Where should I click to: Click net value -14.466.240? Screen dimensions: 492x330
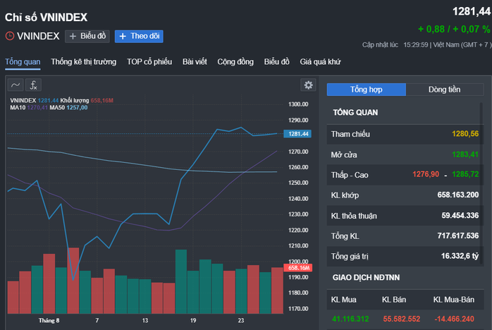pos(454,319)
